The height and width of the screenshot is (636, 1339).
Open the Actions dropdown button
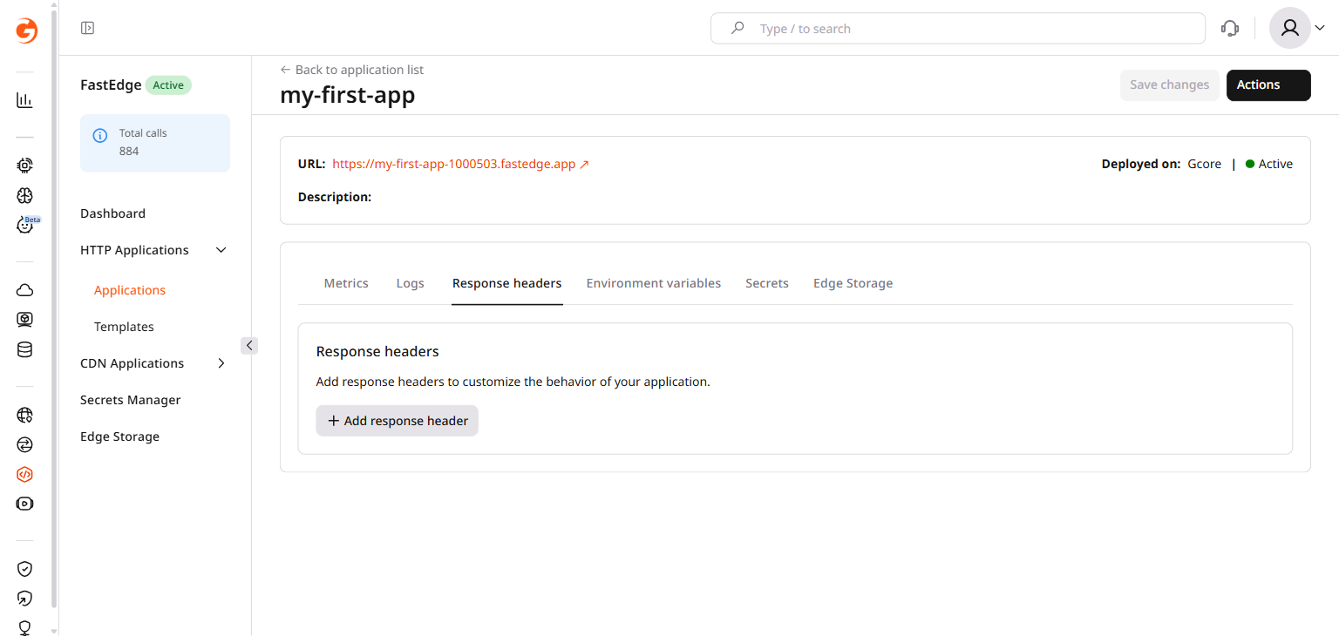tap(1268, 85)
